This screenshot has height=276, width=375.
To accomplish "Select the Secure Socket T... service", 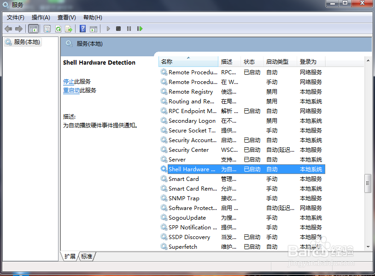I will tap(242, 131).
